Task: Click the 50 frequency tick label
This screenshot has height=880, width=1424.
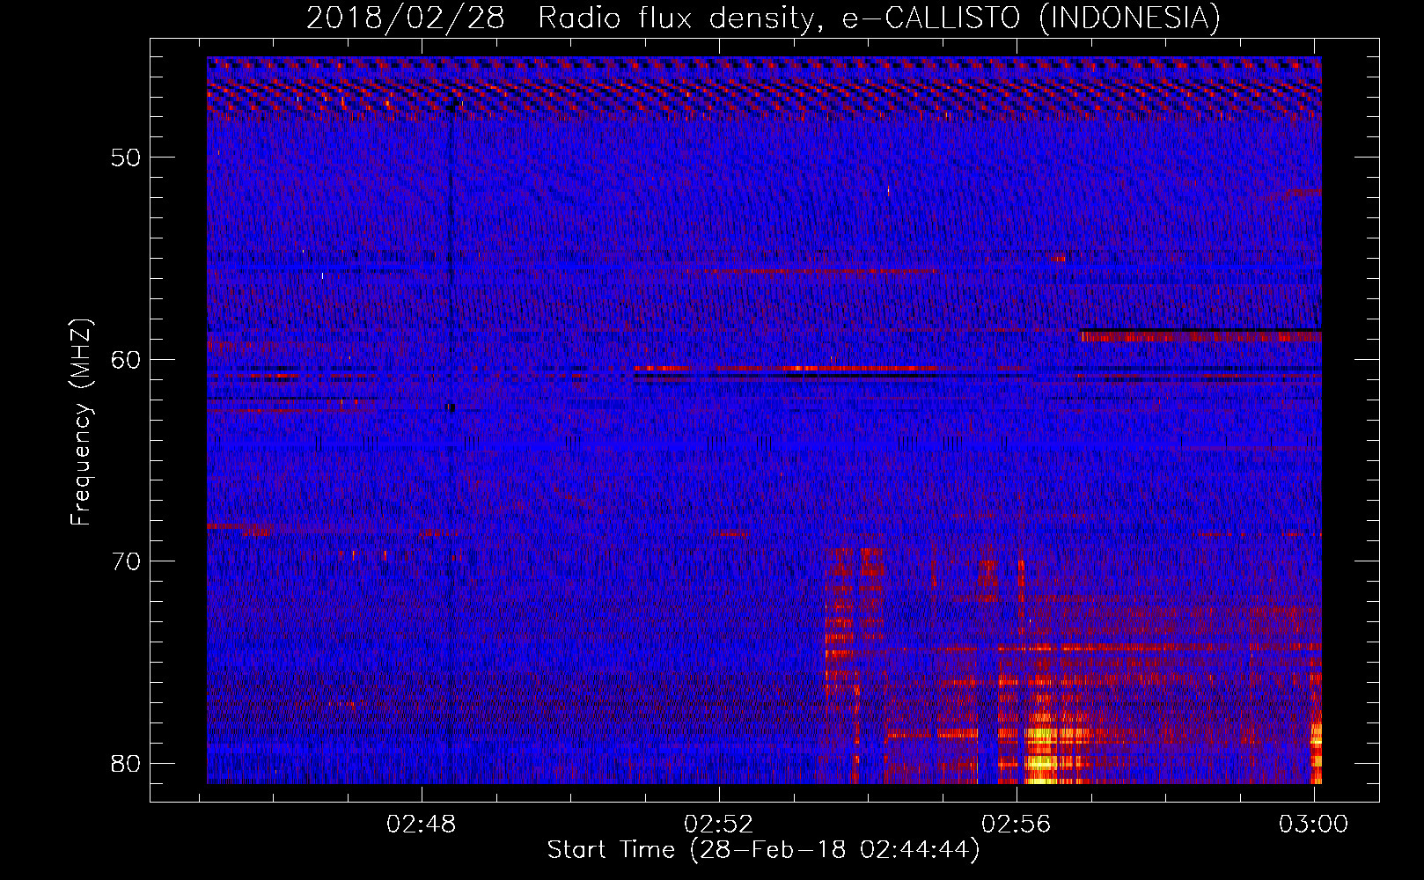Action: 127,158
